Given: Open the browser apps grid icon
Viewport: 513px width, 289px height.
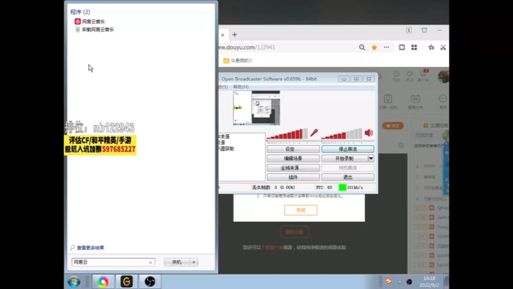Looking at the screenshot, I should tap(414, 48).
